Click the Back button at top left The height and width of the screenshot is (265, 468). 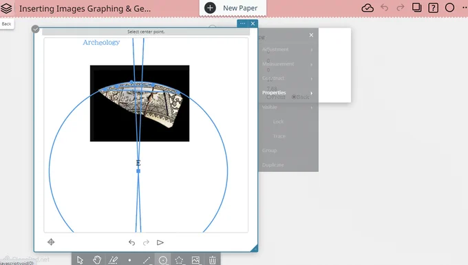(x=6, y=24)
